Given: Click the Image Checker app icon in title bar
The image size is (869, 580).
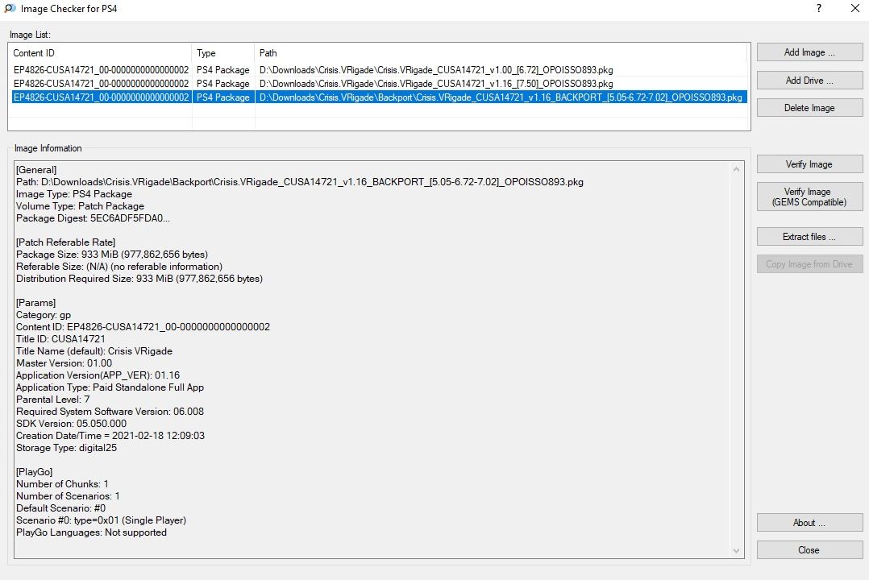Looking at the screenshot, I should point(10,8).
